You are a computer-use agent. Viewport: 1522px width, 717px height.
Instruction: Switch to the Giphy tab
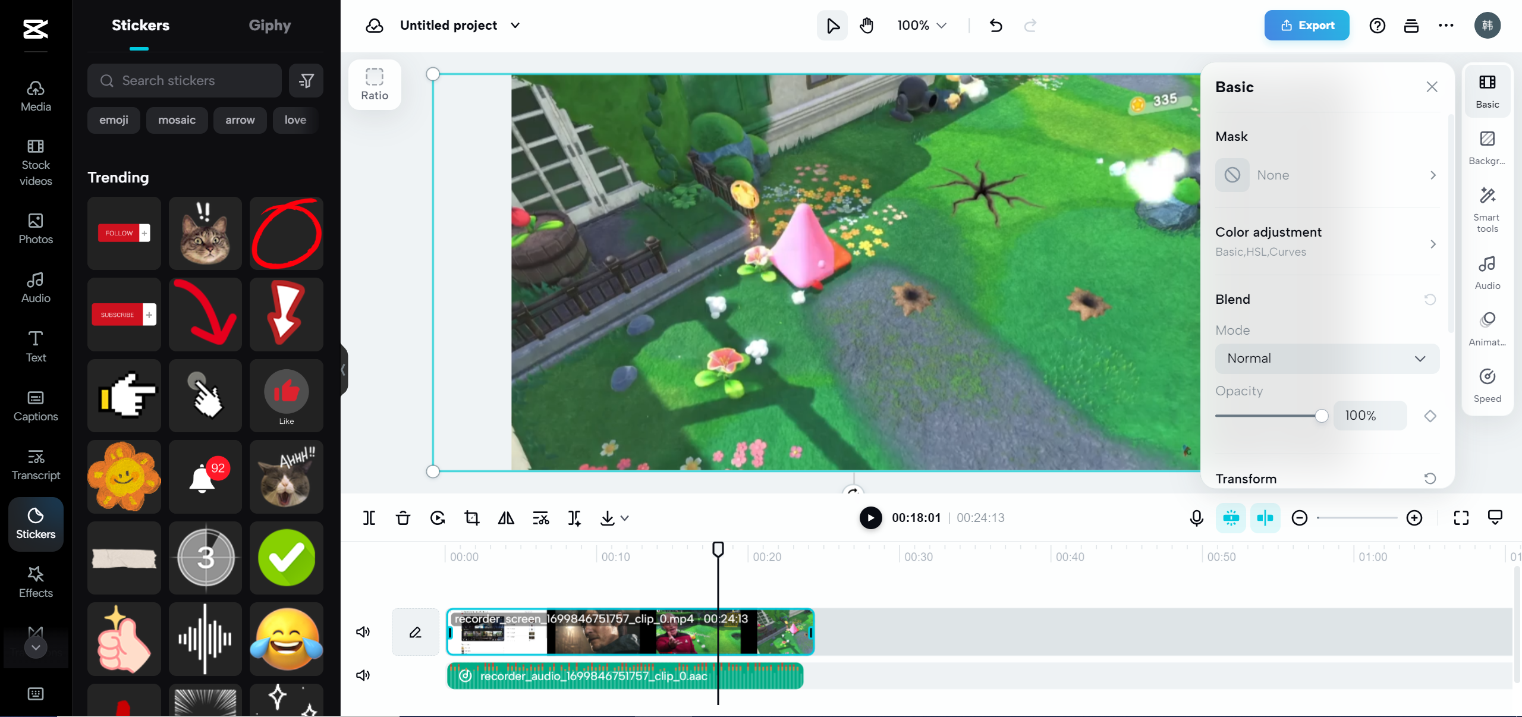269,25
